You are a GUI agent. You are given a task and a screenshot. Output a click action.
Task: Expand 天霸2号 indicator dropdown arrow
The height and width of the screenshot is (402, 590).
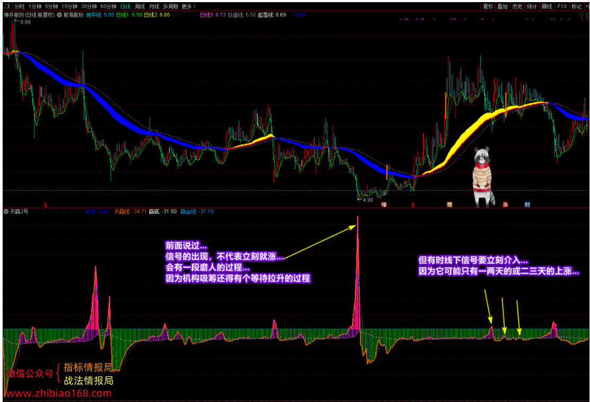[x=6, y=212]
